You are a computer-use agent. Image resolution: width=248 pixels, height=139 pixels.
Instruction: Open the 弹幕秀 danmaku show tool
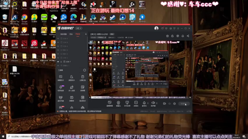pos(72,99)
